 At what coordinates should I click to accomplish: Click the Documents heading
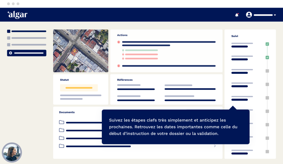(x=67, y=112)
